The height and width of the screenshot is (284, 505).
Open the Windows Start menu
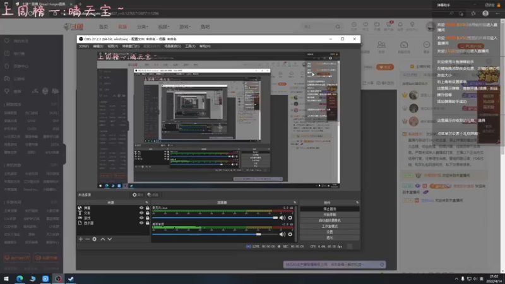(x=6, y=278)
